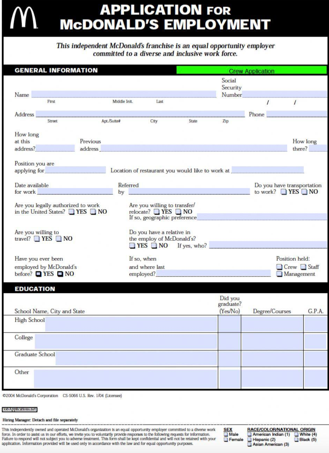329x453 pixels.
Task: Click the Phone input field
Action: click(297, 114)
